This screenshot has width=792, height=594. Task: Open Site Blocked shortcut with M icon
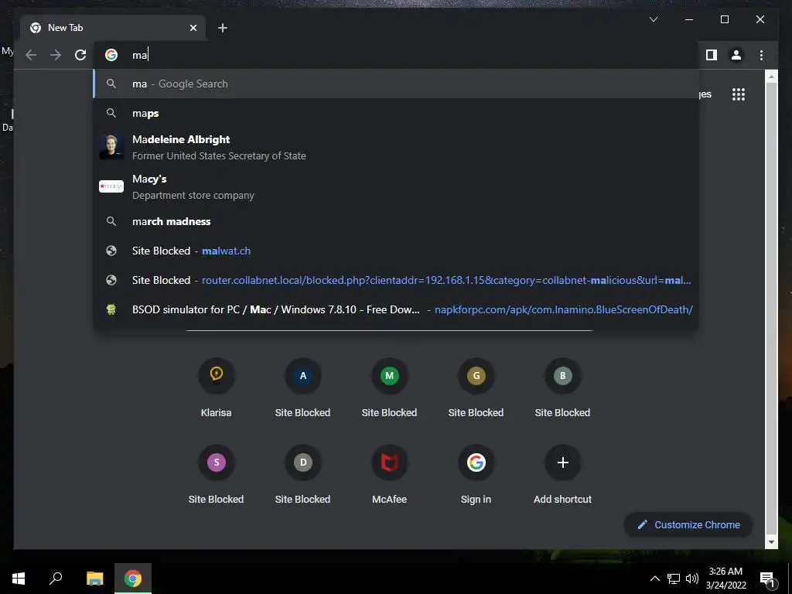pos(390,388)
